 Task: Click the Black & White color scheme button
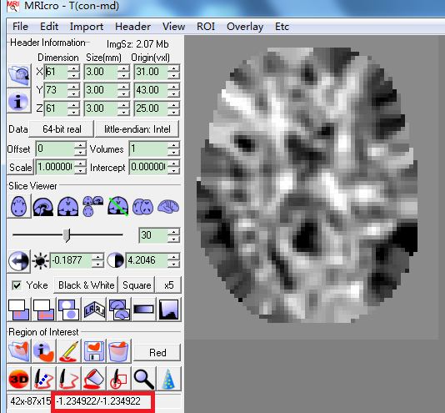[87, 285]
